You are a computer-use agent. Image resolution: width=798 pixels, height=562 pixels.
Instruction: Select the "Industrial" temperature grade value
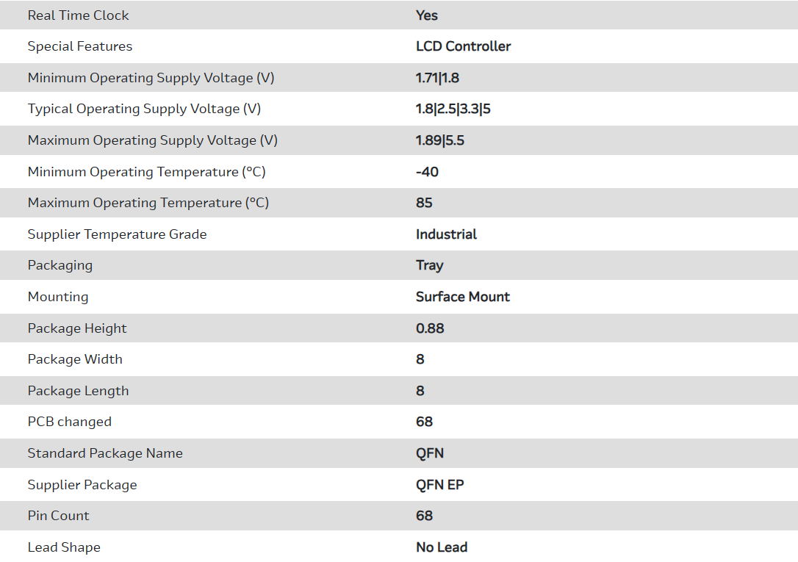(x=446, y=234)
